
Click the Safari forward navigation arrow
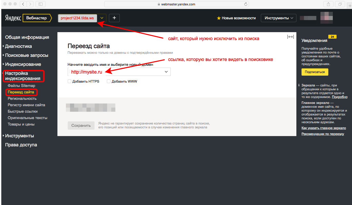30,4
